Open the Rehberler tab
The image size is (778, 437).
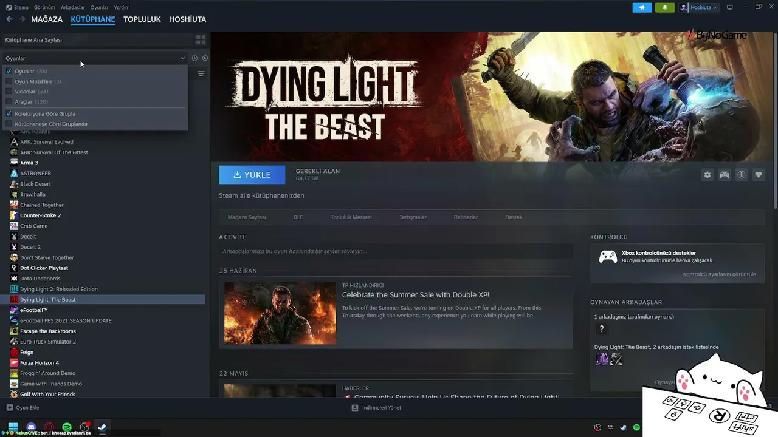click(466, 217)
